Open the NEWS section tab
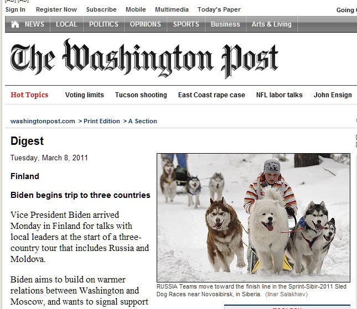The image size is (357, 309). click(x=34, y=24)
